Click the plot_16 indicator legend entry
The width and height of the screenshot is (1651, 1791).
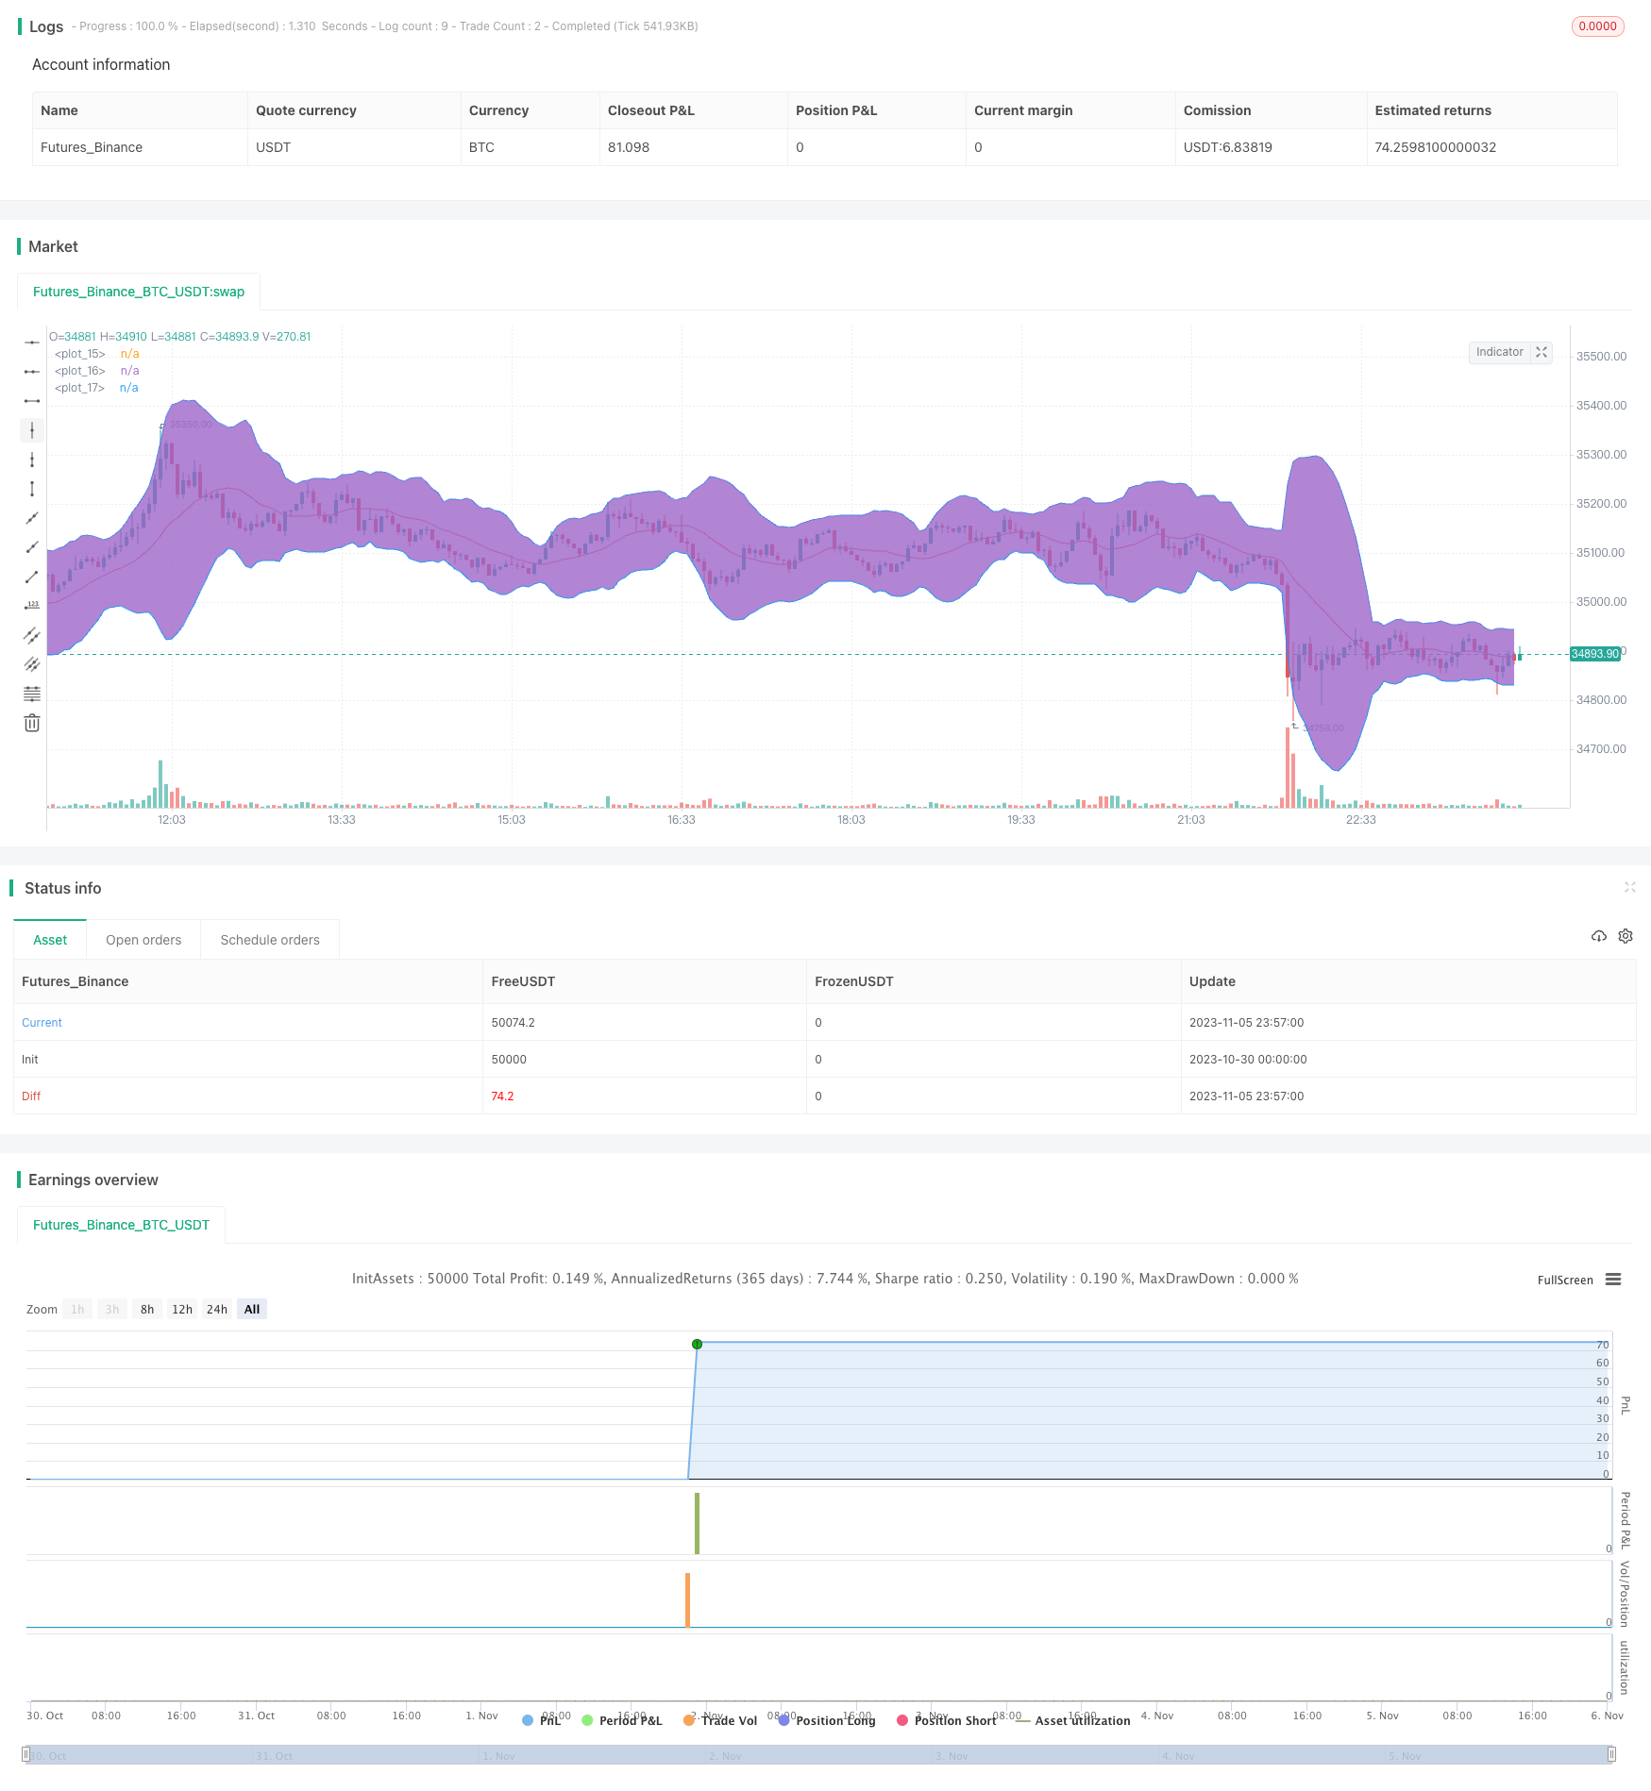coord(96,371)
